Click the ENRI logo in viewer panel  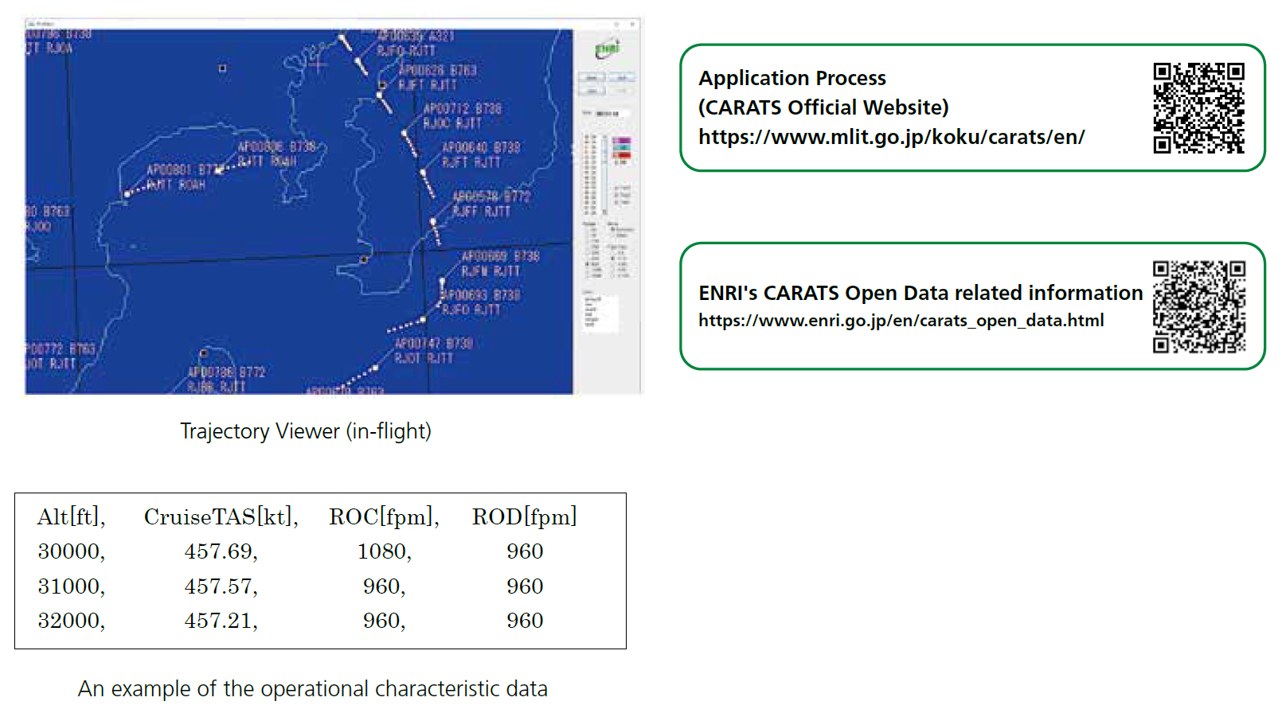(608, 49)
